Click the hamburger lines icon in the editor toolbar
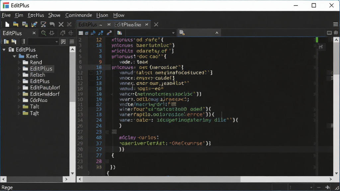The height and width of the screenshot is (191, 340). pyautogui.click(x=81, y=33)
